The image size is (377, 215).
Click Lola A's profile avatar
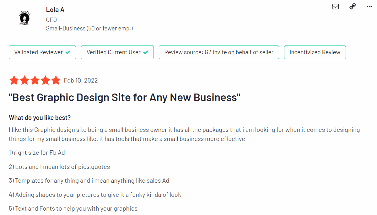click(24, 18)
